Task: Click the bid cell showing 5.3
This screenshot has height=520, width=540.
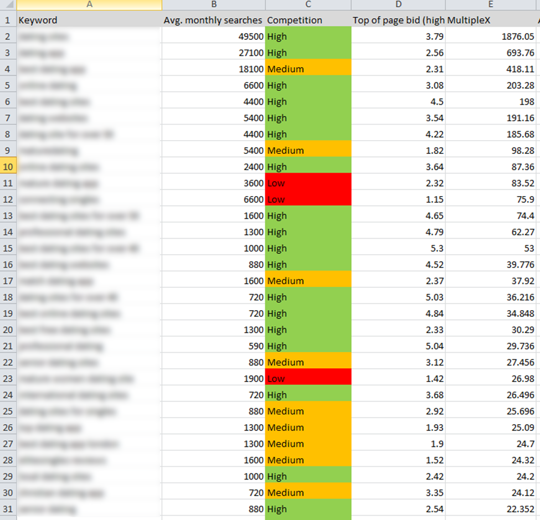Action: pos(398,248)
